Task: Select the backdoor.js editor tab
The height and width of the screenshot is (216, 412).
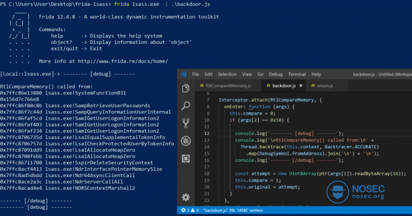Action: point(284,85)
